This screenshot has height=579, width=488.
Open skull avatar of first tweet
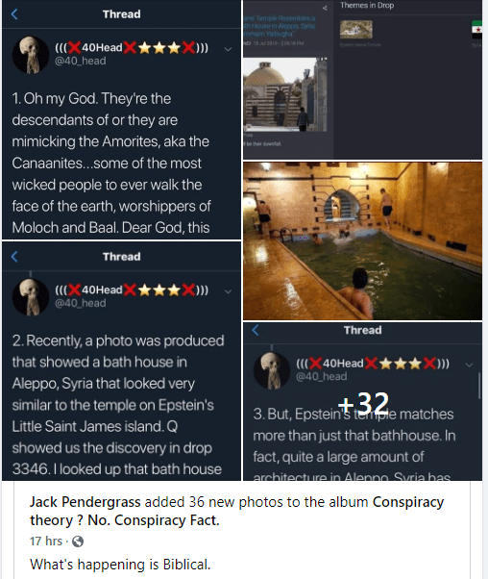coord(31,54)
